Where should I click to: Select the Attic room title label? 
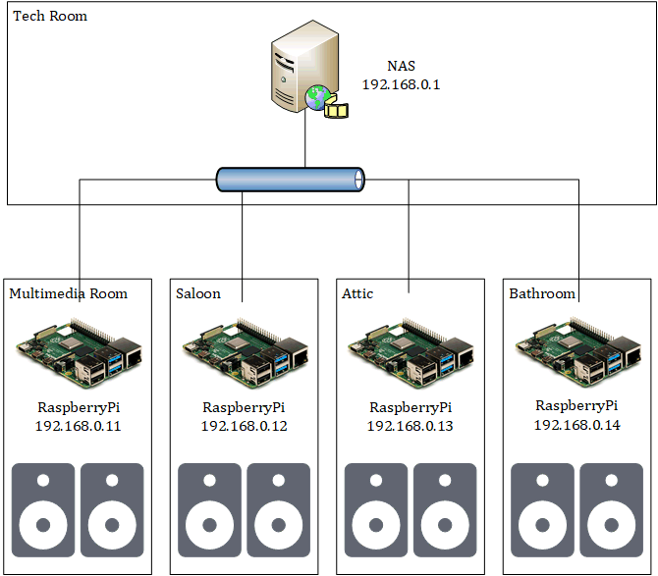pos(357,292)
